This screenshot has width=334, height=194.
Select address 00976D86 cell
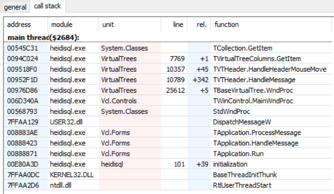22,91
